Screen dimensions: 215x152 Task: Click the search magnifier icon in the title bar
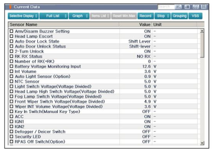point(178,7)
